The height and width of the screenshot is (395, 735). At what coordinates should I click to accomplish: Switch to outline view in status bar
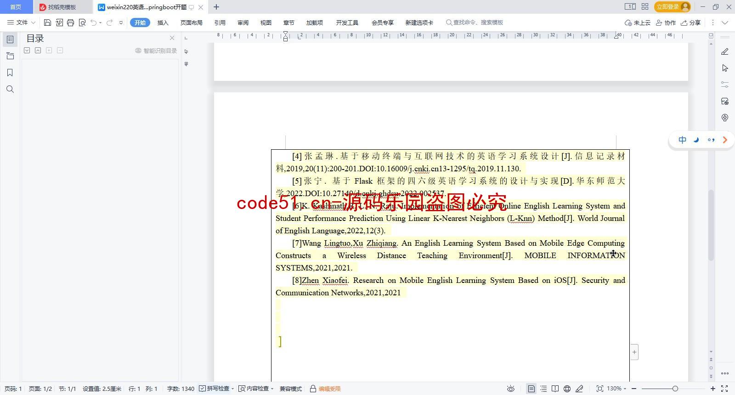tap(543, 389)
